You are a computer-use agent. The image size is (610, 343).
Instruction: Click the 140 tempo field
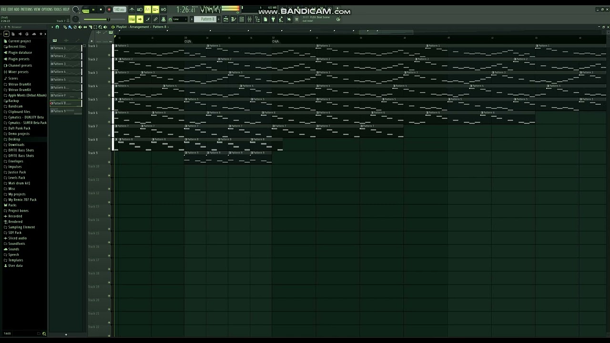coord(119,10)
